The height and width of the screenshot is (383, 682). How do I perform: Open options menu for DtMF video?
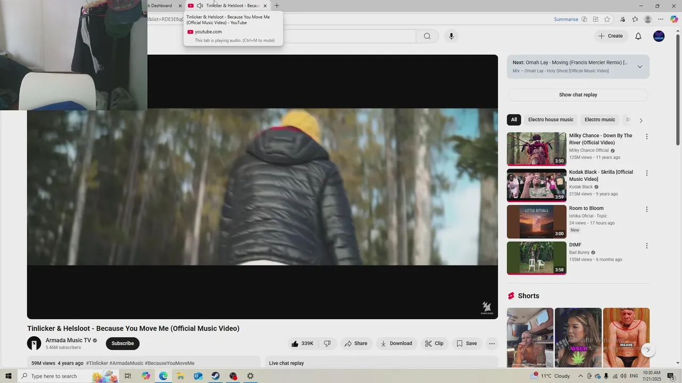[647, 246]
